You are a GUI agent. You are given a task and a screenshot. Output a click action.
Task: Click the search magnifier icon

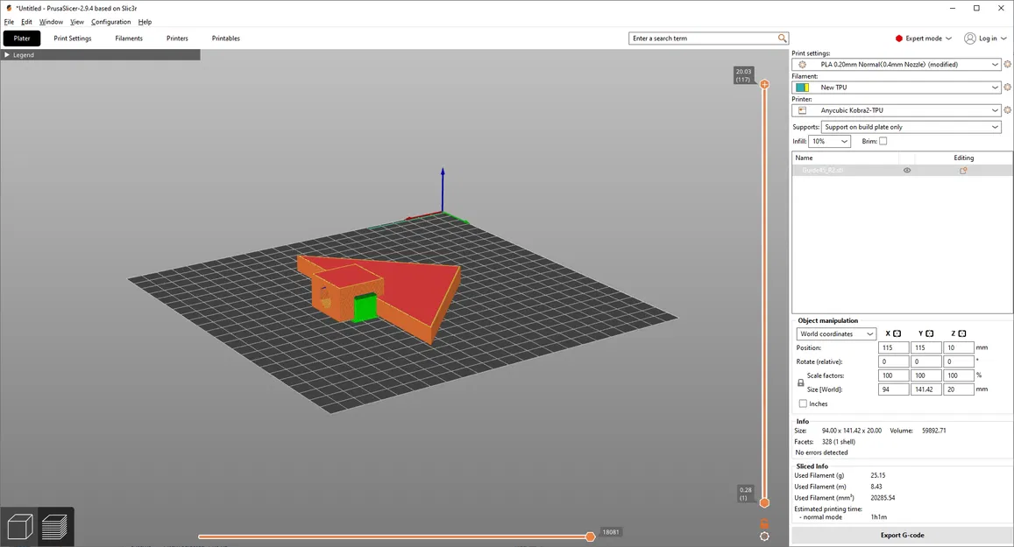pos(783,38)
